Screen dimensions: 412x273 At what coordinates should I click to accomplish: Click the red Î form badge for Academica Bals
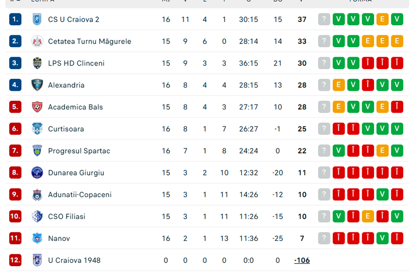pos(397,107)
